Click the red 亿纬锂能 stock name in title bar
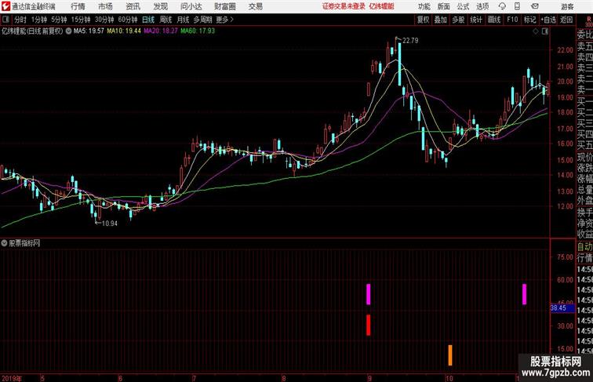This screenshot has height=382, width=593. pyautogui.click(x=381, y=6)
